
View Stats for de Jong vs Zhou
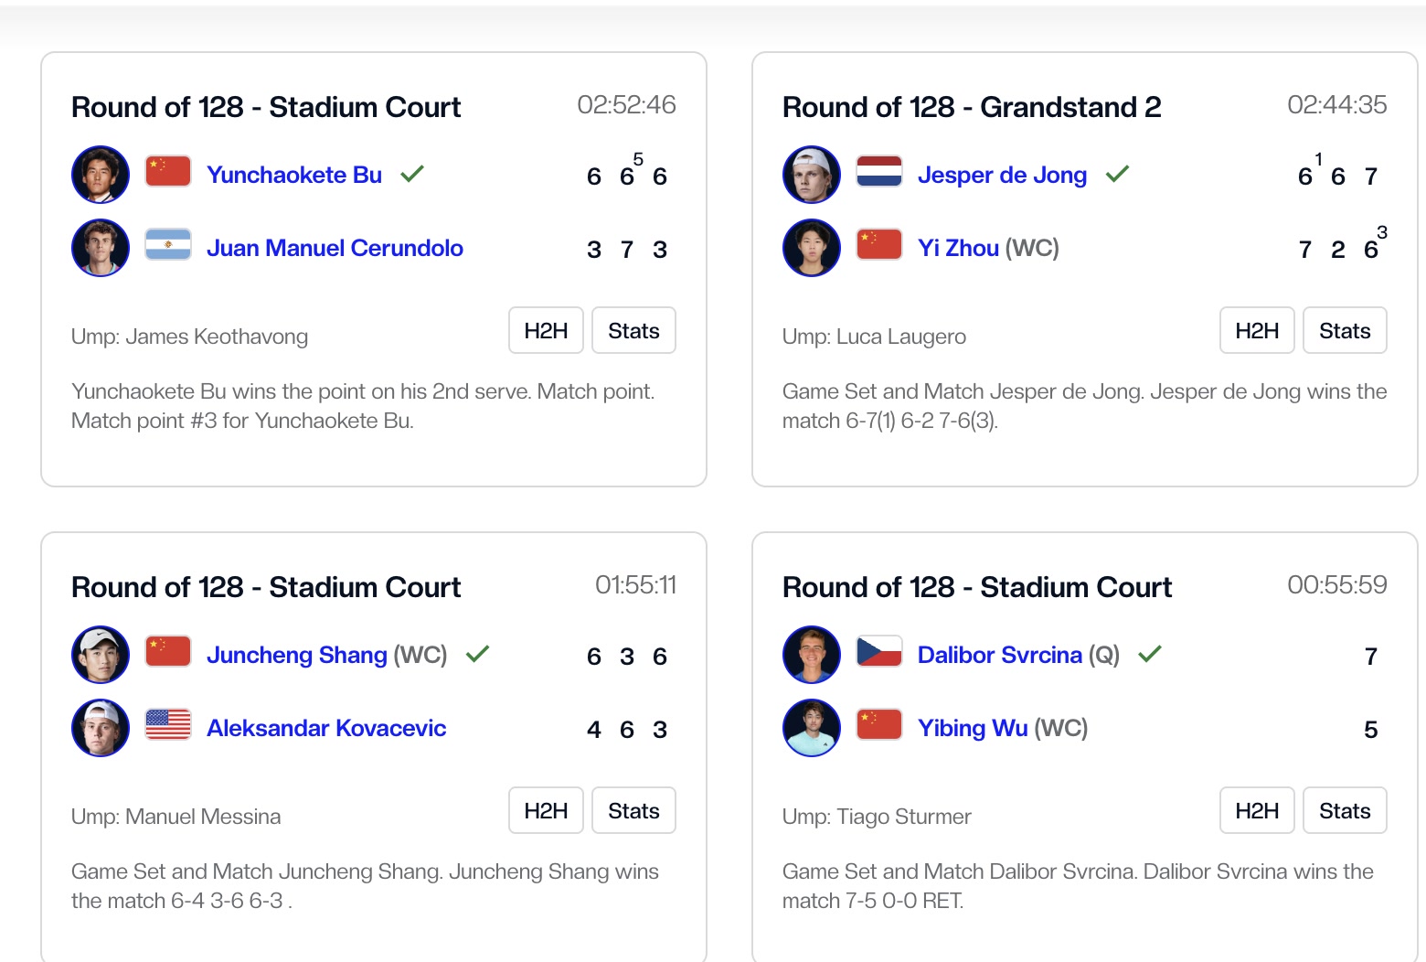tap(1345, 331)
